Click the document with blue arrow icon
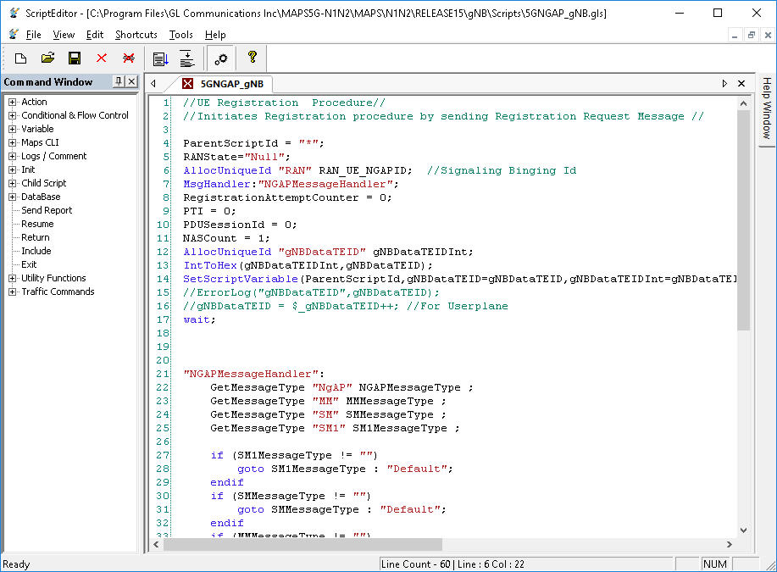This screenshot has width=777, height=572. pyautogui.click(x=160, y=58)
